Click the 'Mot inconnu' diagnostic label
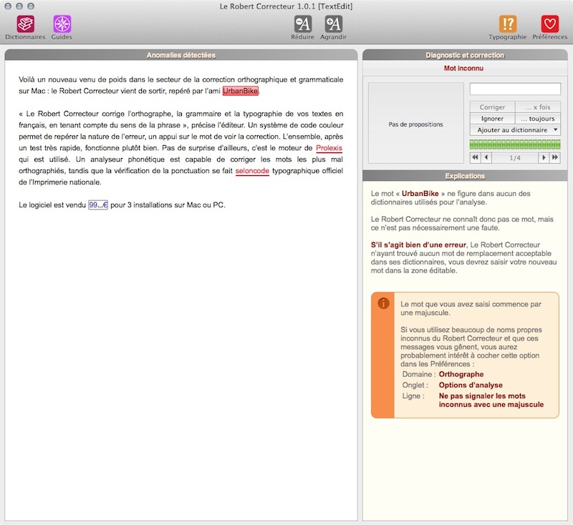 coord(463,68)
